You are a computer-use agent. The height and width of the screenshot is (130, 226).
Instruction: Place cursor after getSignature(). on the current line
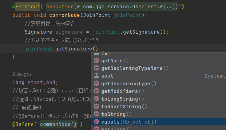point(101,49)
